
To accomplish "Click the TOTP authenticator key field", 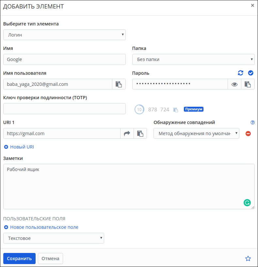I will [64, 109].
